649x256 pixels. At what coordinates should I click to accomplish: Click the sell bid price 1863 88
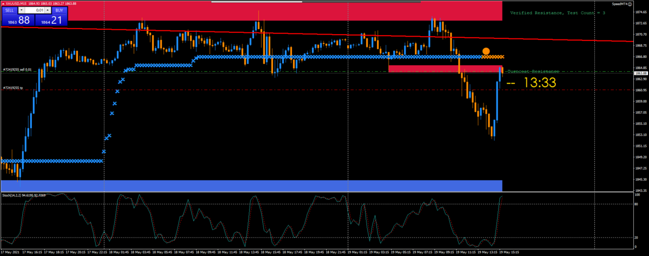17,20
